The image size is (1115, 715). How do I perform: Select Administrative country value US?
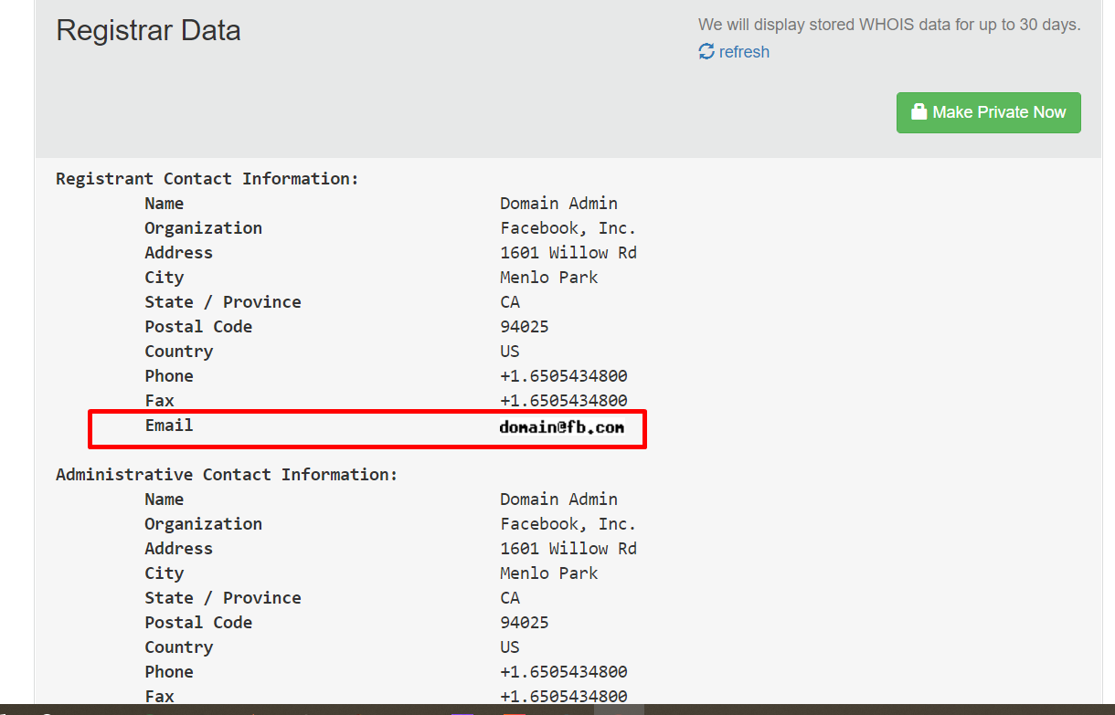[x=510, y=647]
